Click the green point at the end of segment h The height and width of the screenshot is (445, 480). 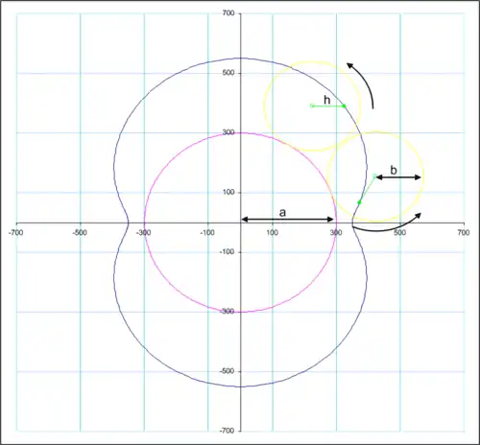344,105
